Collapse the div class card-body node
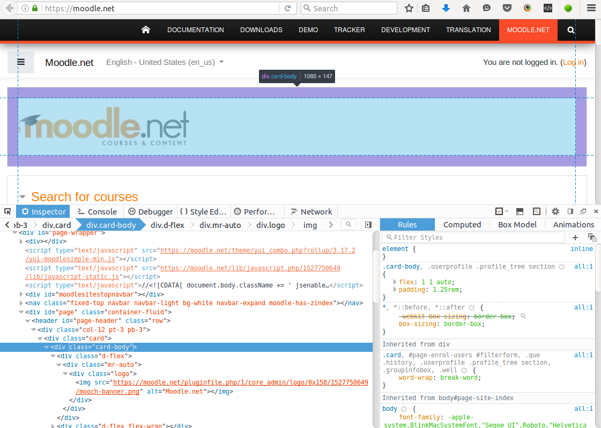 (47, 347)
